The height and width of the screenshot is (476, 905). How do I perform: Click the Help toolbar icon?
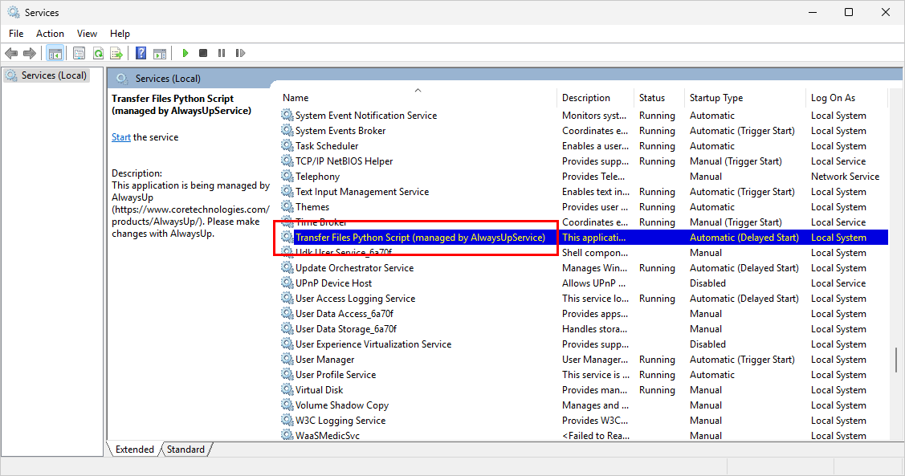(140, 53)
